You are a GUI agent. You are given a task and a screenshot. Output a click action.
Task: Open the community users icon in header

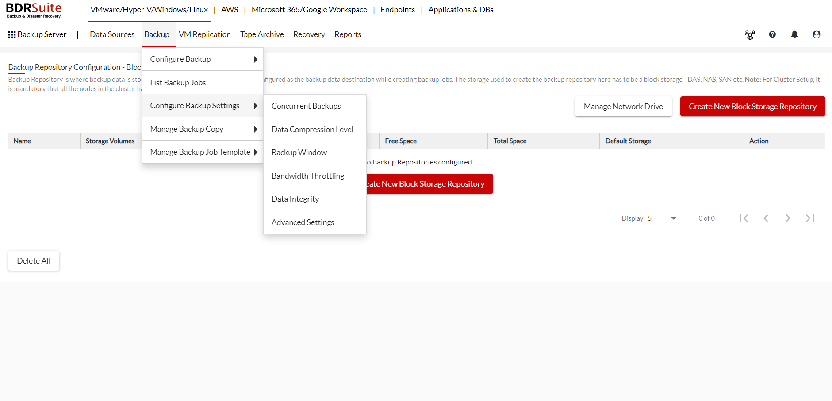click(x=750, y=34)
